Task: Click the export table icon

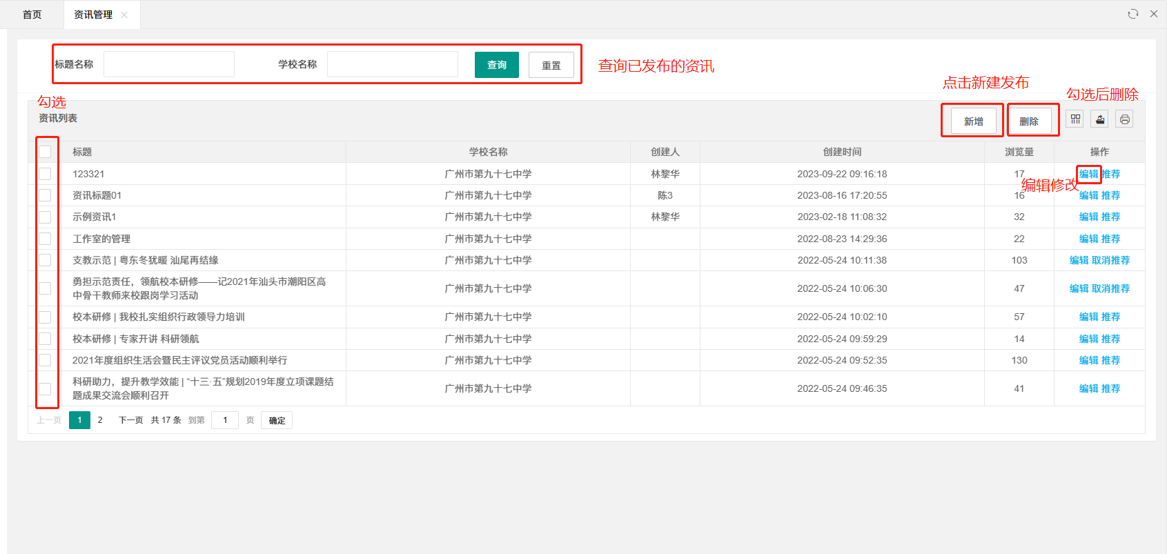Action: [1100, 119]
